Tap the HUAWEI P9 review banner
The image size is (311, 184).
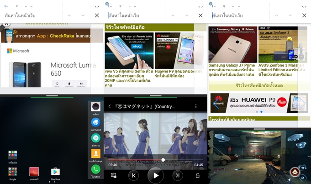(x=253, y=102)
